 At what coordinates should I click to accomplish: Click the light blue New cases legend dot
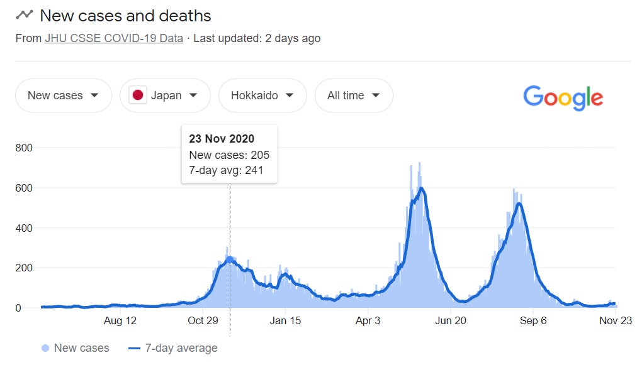pyautogui.click(x=45, y=348)
